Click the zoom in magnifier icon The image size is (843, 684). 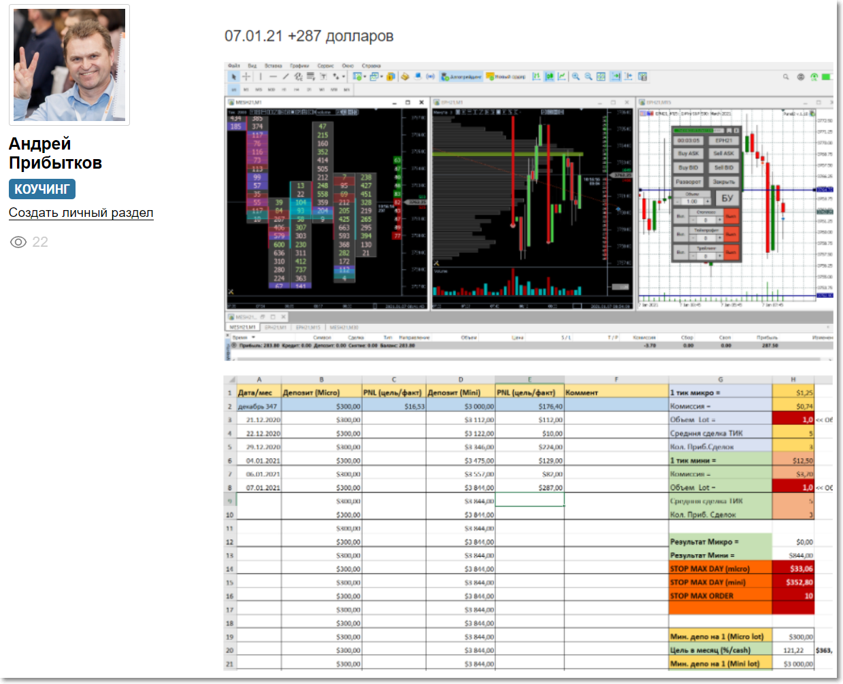(576, 77)
